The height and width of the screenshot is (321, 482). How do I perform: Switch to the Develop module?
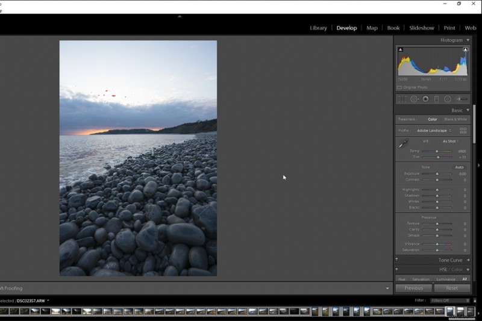[x=346, y=28]
